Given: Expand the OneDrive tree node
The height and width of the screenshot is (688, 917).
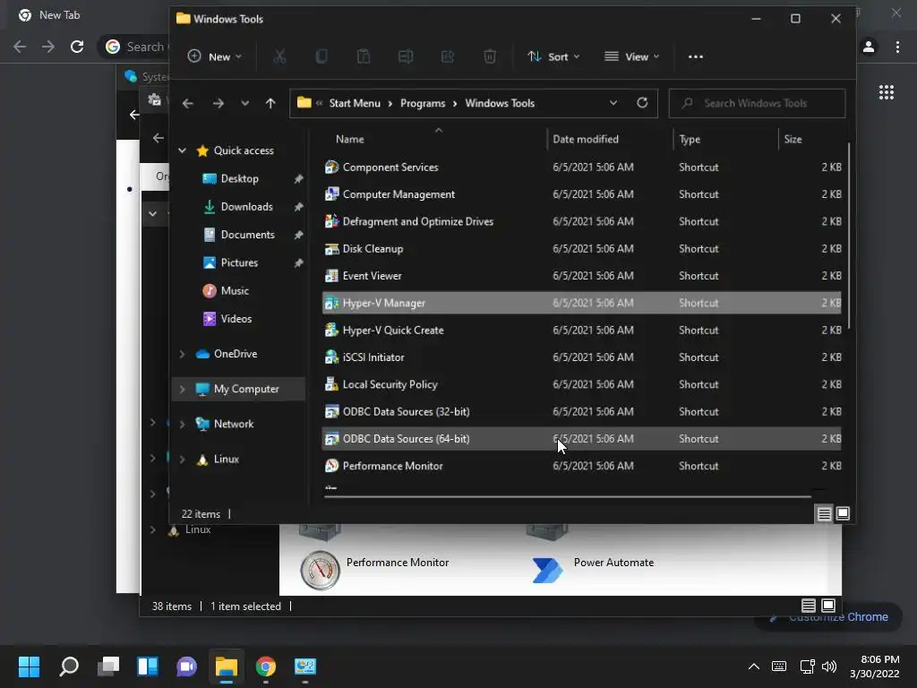Looking at the screenshot, I should [182, 354].
